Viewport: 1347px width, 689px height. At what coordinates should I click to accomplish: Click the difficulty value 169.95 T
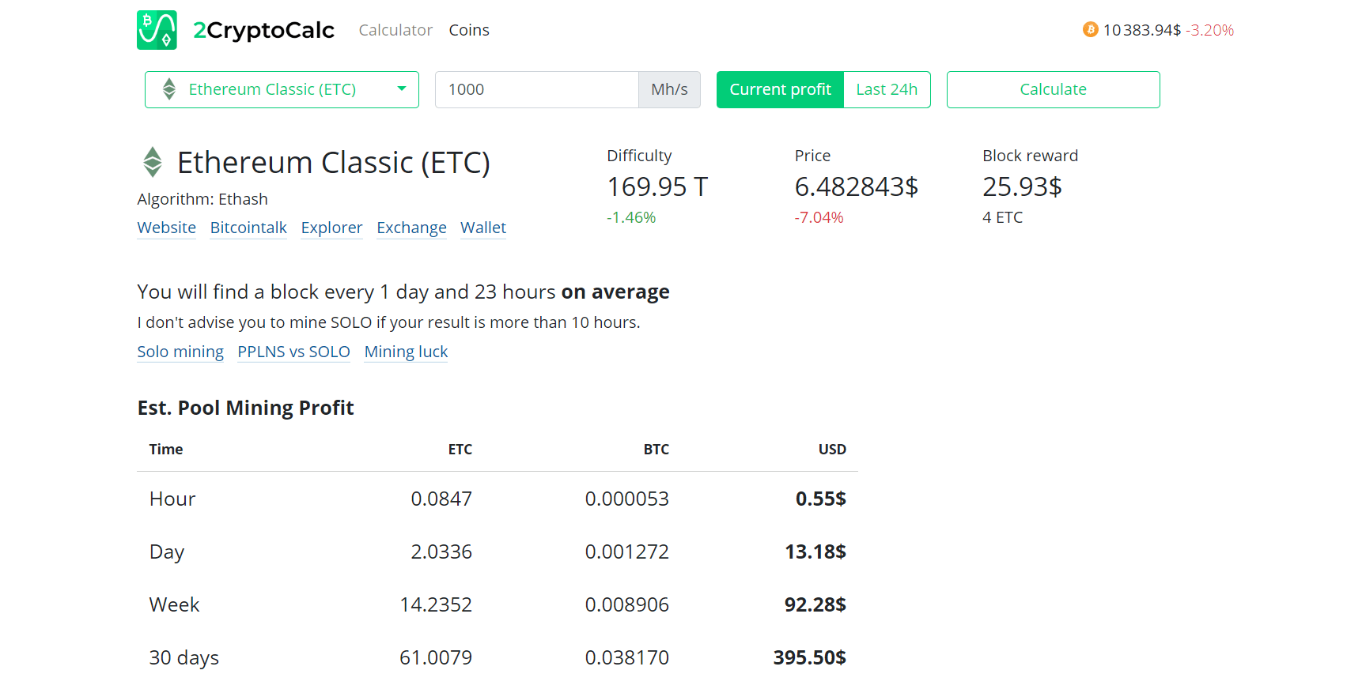point(657,186)
